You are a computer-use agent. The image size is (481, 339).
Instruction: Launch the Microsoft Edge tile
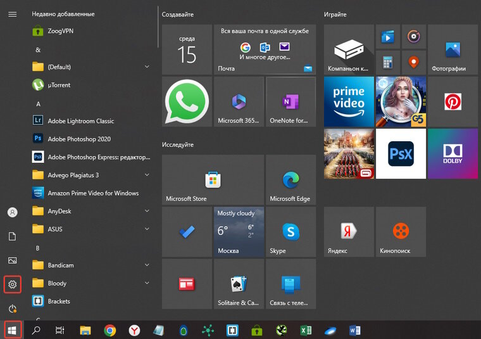290,179
